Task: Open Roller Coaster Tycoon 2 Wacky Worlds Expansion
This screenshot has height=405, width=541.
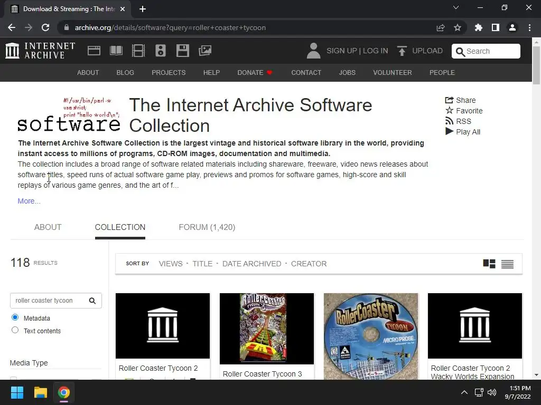Action: (472, 372)
